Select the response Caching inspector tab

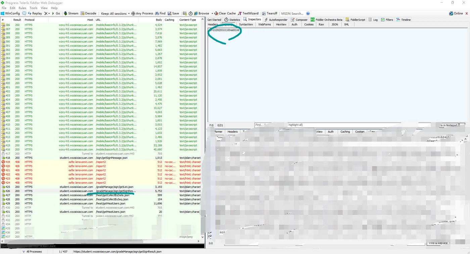pos(345,132)
